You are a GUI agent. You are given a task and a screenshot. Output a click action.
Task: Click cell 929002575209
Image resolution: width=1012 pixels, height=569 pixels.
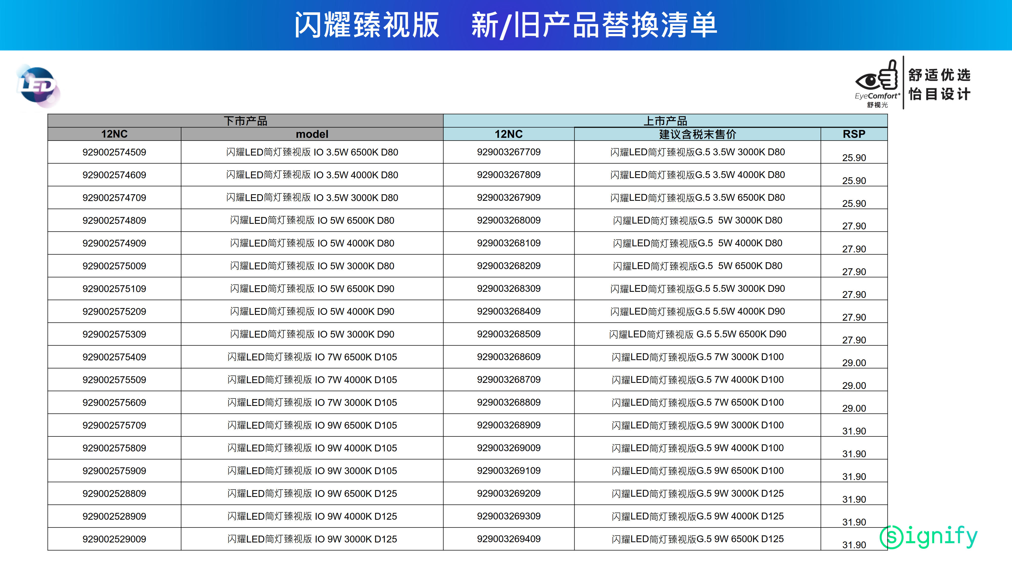pyautogui.click(x=114, y=312)
